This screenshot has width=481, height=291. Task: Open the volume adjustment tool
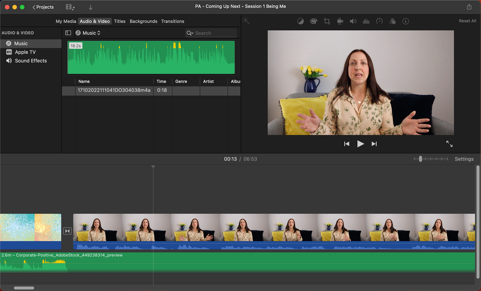click(353, 21)
